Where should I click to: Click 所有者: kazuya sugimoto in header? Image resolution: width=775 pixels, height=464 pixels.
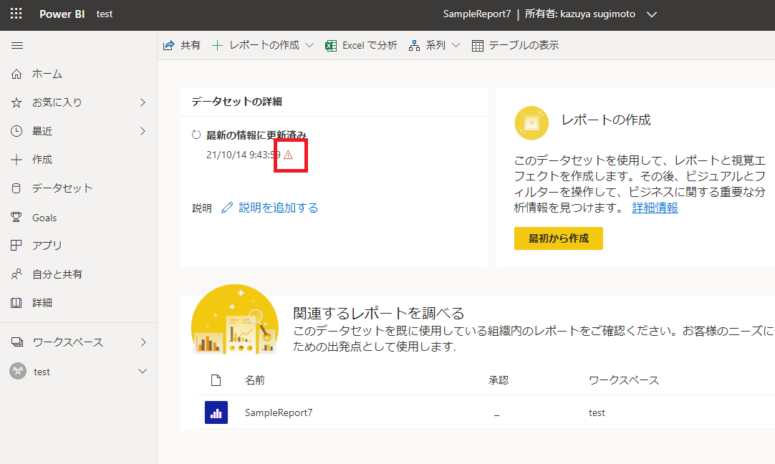point(579,14)
